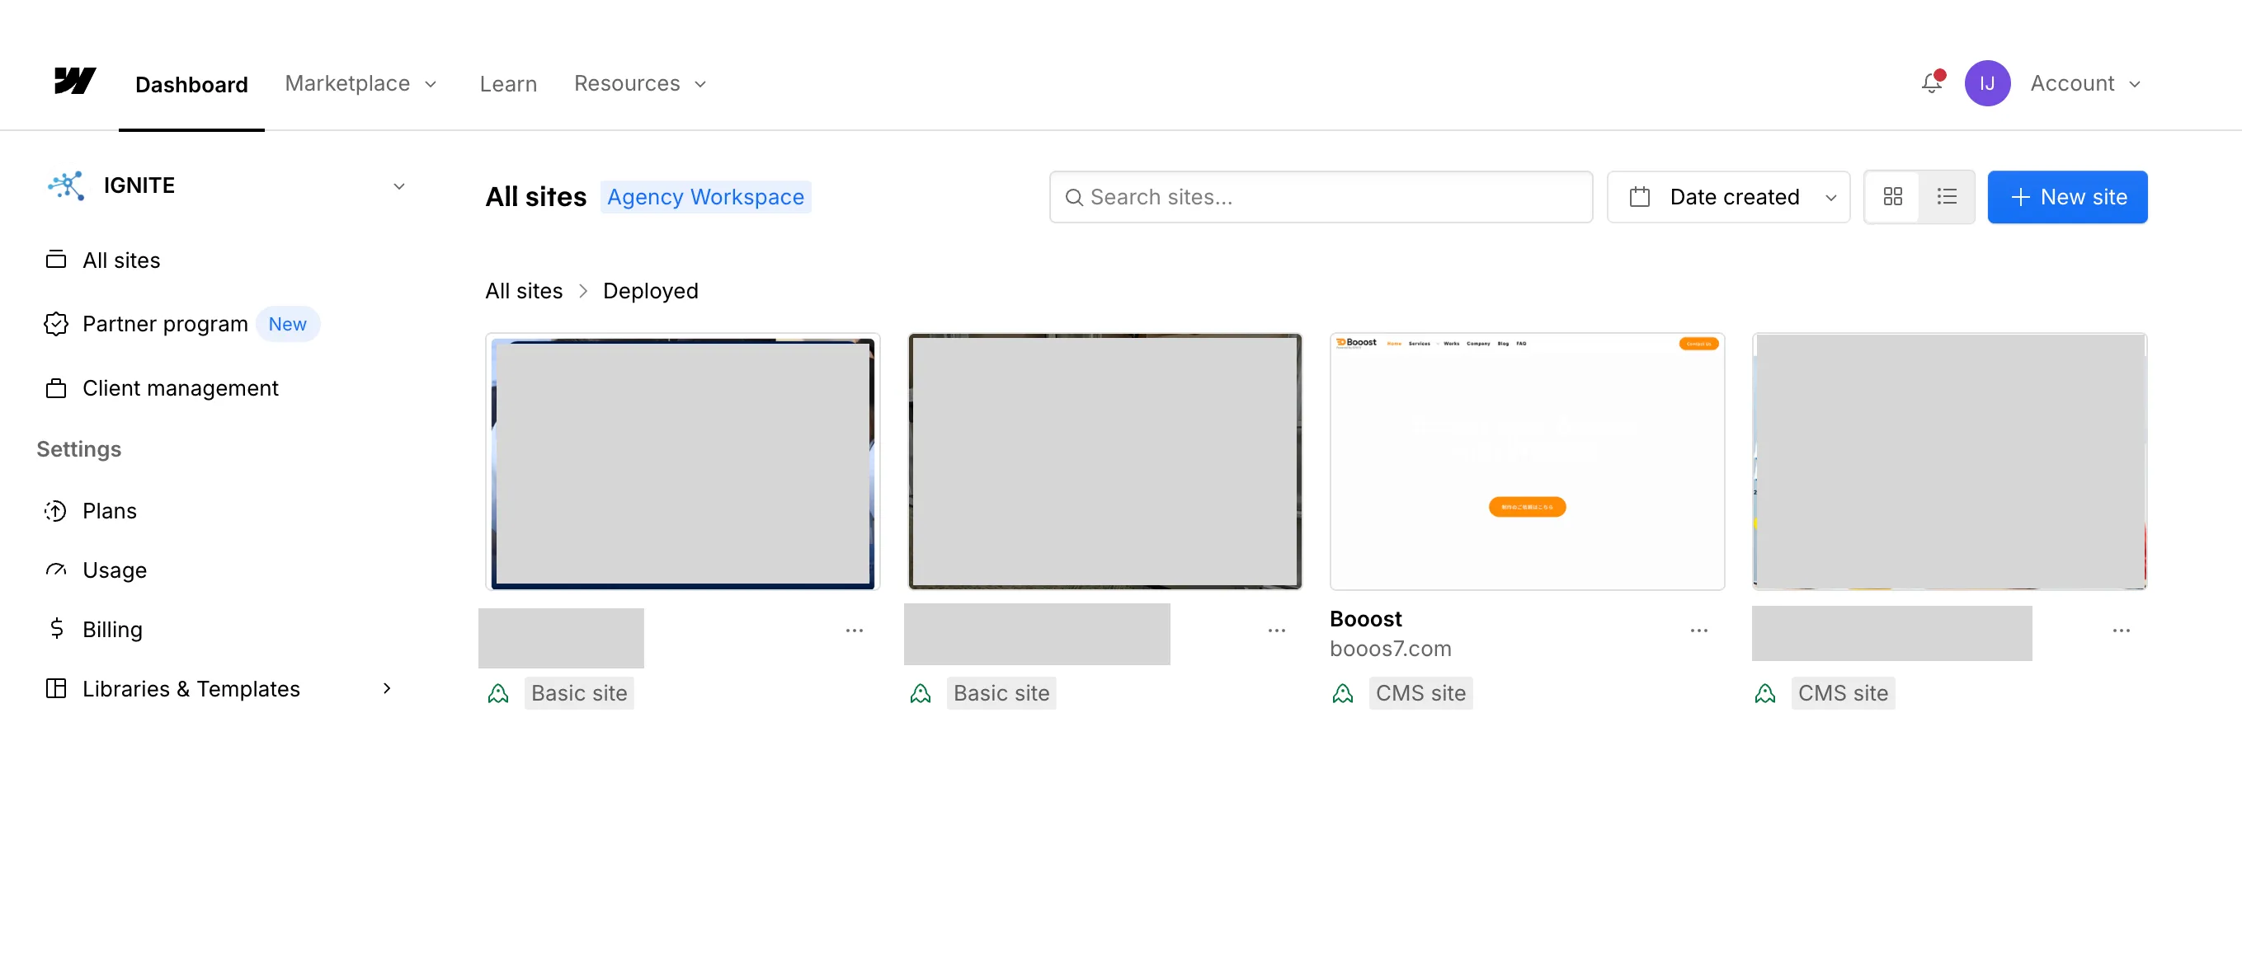Image resolution: width=2242 pixels, height=966 pixels.
Task: Click the Client management briefcase icon
Action: pos(56,387)
